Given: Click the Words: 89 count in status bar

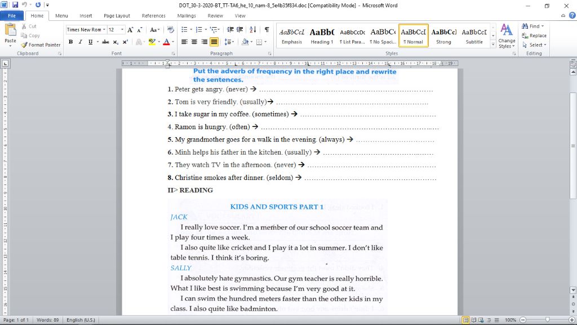Looking at the screenshot, I should point(47,320).
